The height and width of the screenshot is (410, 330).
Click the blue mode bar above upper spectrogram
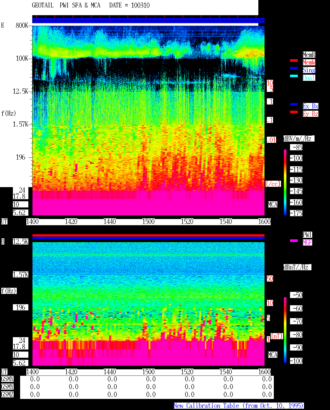coord(148,20)
